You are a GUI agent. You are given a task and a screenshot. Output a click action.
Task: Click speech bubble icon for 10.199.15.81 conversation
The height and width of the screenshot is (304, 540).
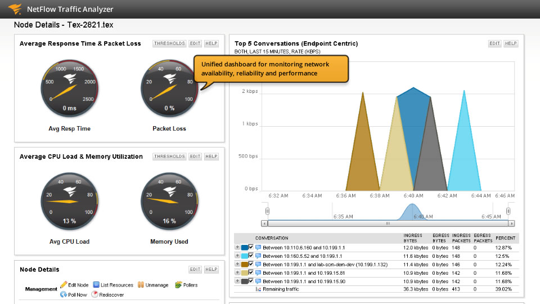[258, 272]
